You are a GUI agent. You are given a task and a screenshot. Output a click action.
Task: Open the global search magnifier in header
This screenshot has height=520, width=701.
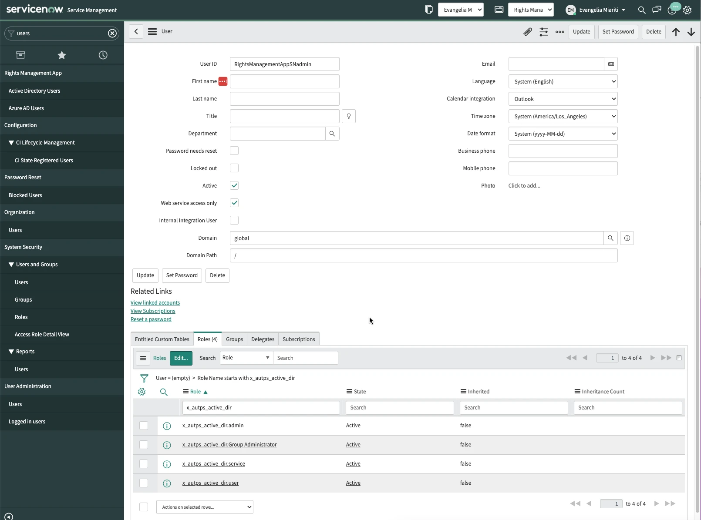(641, 10)
